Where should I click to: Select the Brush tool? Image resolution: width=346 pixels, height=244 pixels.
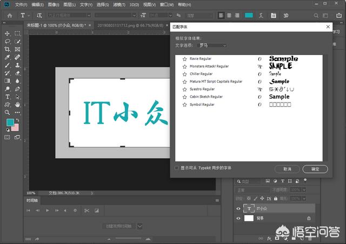[x=7, y=65]
